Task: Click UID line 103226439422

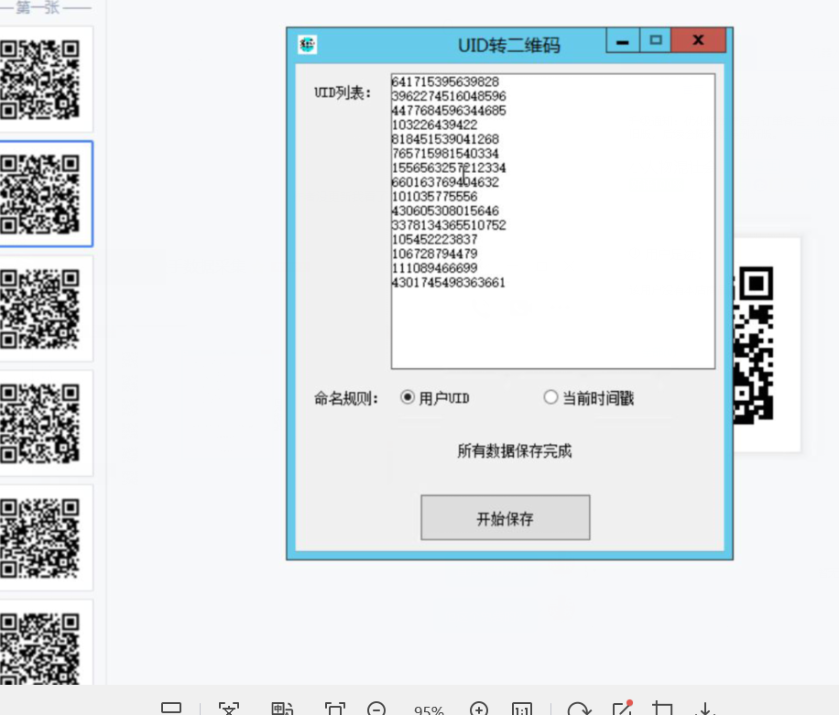Action: tap(434, 125)
